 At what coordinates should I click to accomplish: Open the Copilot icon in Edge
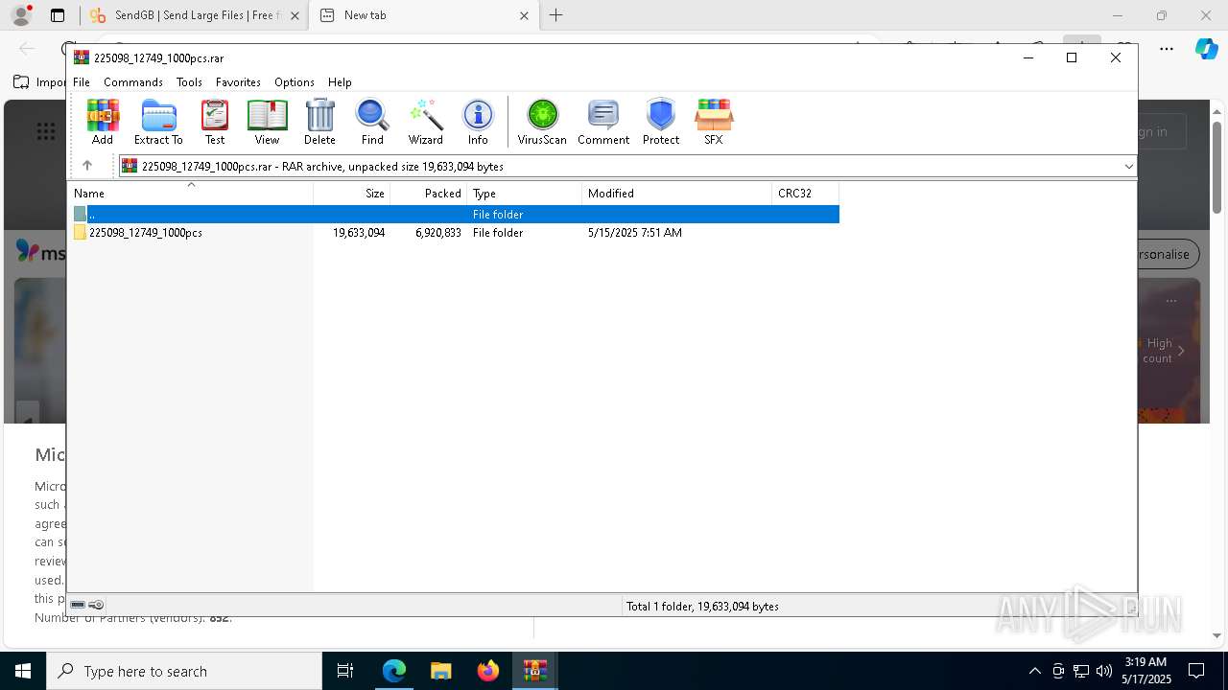(x=1206, y=48)
